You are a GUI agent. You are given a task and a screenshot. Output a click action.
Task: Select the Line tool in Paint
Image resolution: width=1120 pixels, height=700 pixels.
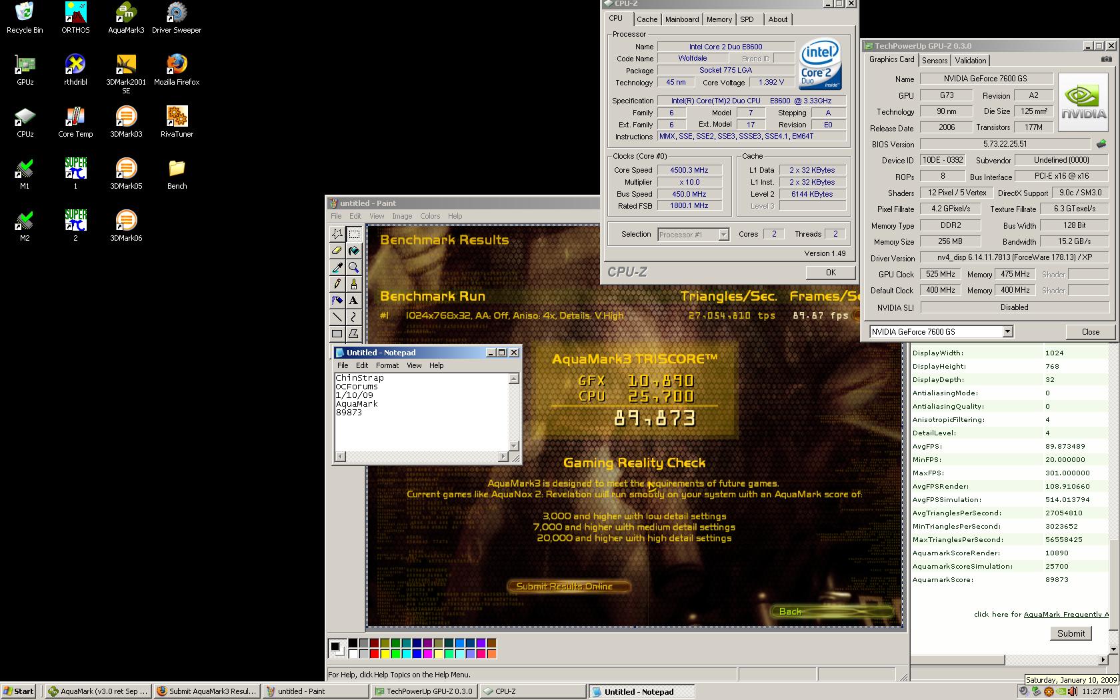tap(337, 317)
